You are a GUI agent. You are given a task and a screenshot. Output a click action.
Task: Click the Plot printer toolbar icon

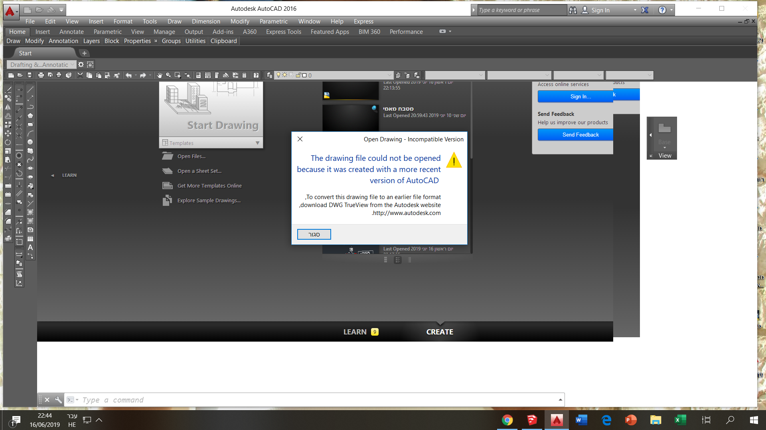41,75
